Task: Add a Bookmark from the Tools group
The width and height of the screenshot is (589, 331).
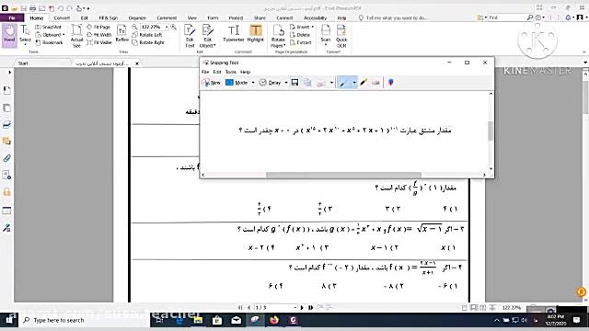Action: tap(49, 43)
